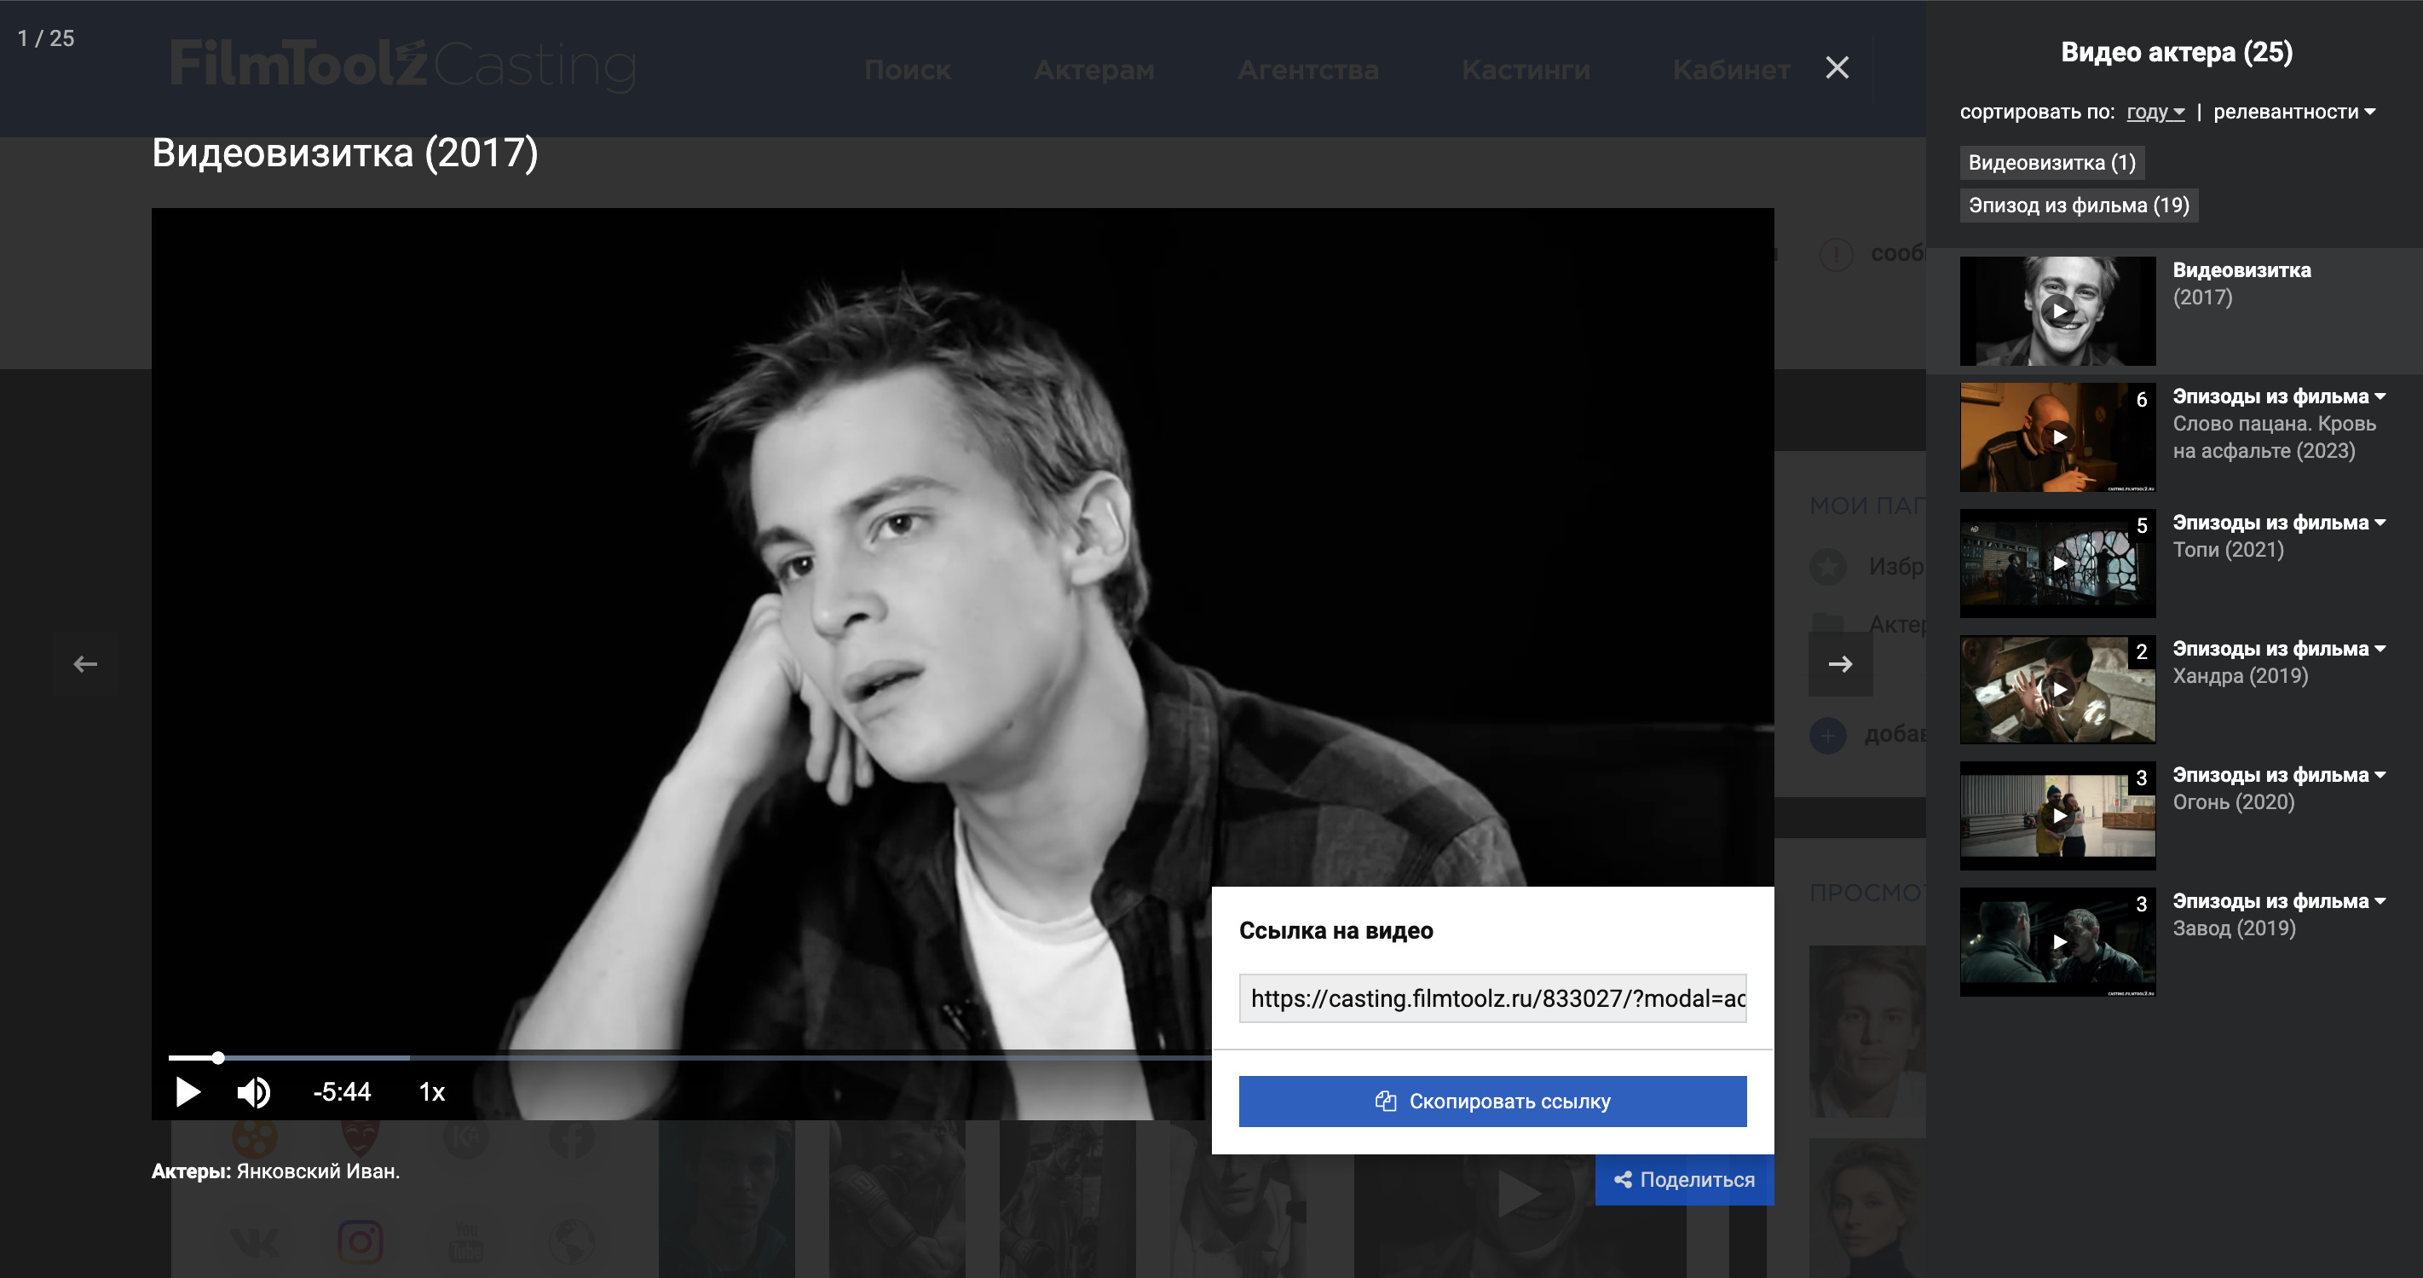Viewport: 2423px width, 1278px height.
Task: Go to next video with right arrow
Action: tap(1840, 664)
